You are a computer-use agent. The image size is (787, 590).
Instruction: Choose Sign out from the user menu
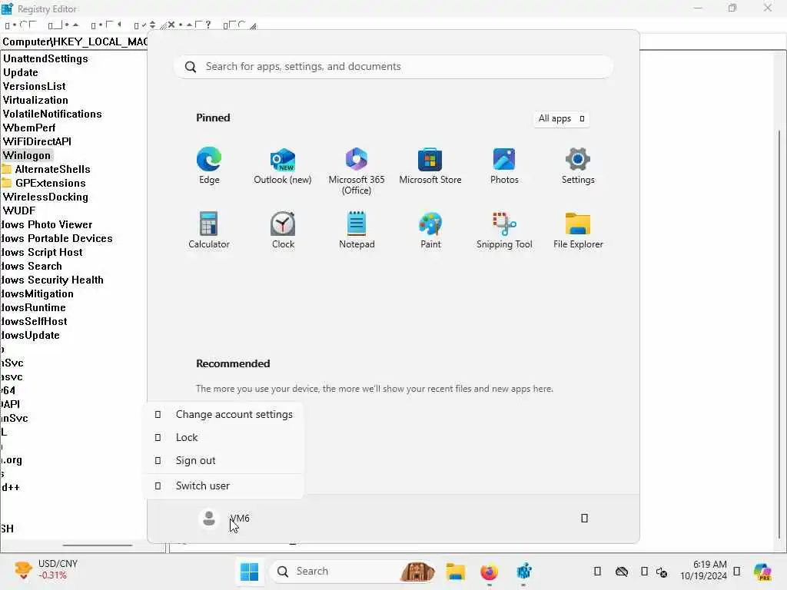224,461
